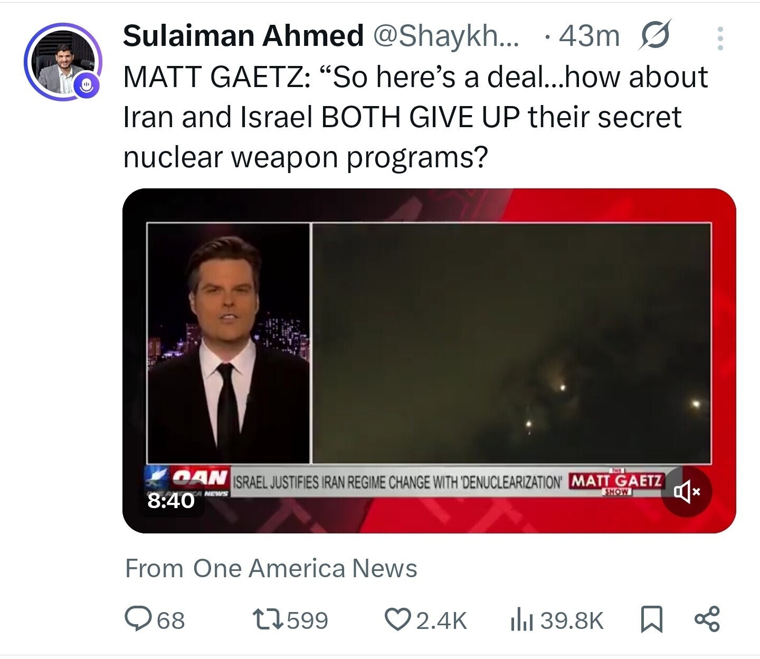
Task: Bookmark this post
Action: (x=651, y=619)
